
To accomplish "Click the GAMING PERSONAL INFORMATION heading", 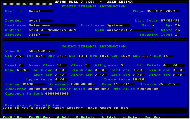I will tap(94, 47).
